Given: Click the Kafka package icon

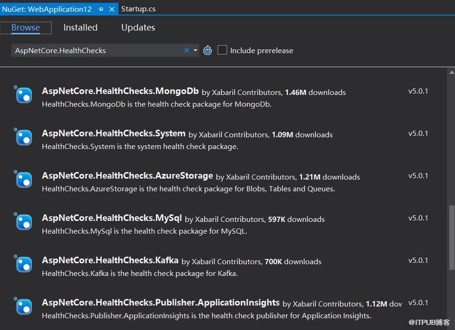Looking at the screenshot, I should [x=23, y=264].
